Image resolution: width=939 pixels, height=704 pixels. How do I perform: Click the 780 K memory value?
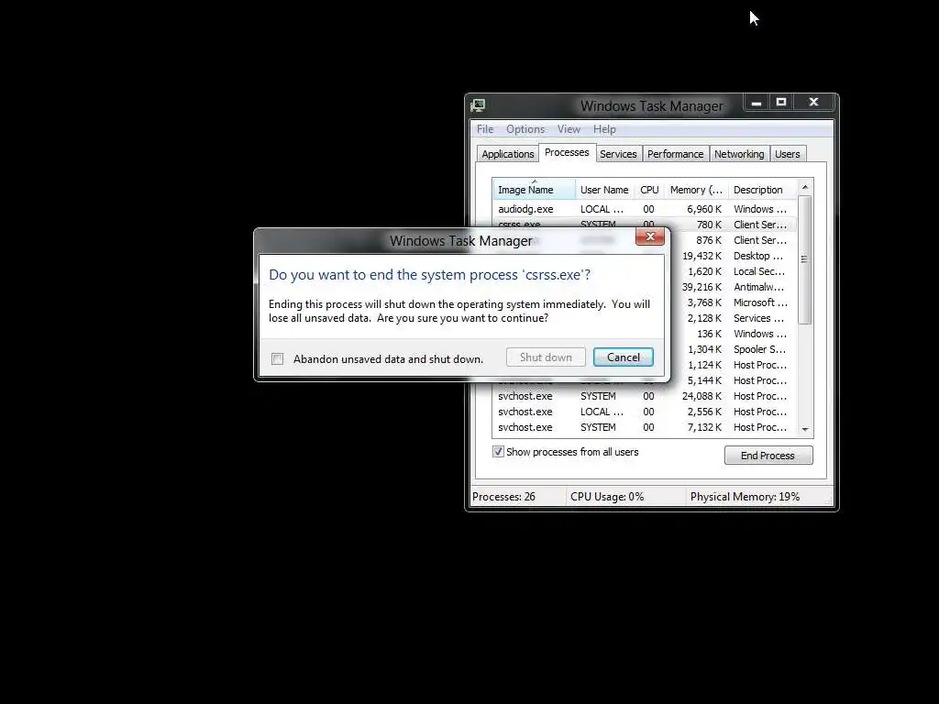[709, 225]
